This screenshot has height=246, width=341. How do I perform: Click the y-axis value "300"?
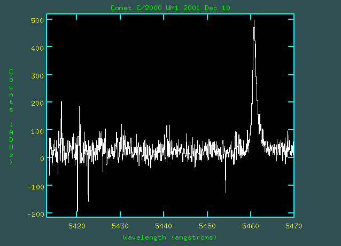coord(37,76)
